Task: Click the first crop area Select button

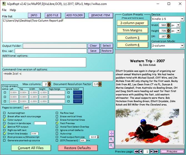Action: click(77, 92)
